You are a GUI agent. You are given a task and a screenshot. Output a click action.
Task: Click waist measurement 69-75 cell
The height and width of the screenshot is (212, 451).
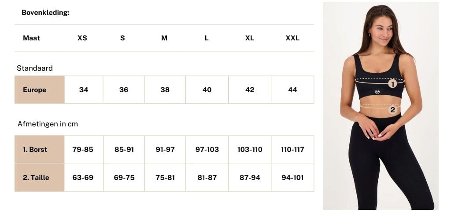(x=124, y=178)
